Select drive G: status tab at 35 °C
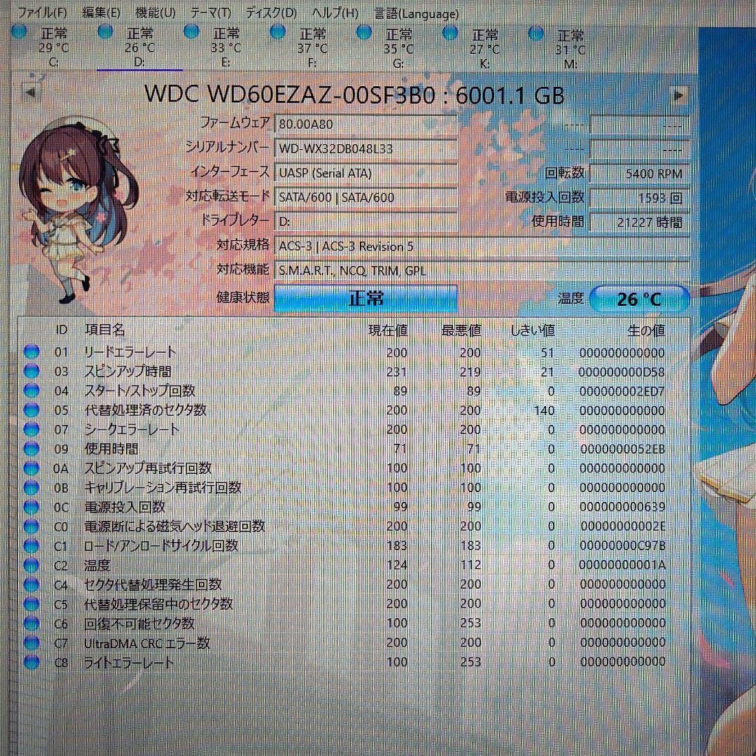 [398, 48]
